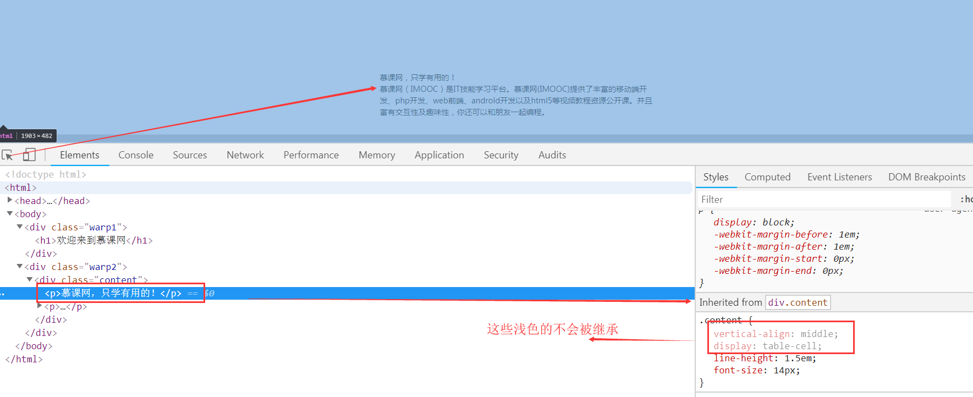Screen dimensions: 973x397
Task: Open the div.content inherited selector link
Action: click(x=798, y=302)
